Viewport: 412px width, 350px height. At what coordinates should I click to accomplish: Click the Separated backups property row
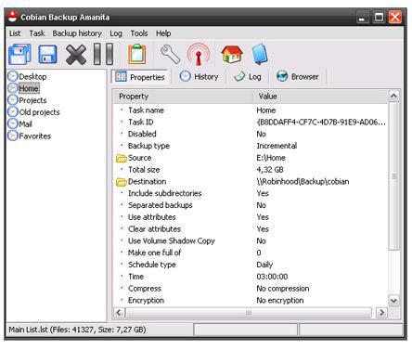(x=251, y=205)
